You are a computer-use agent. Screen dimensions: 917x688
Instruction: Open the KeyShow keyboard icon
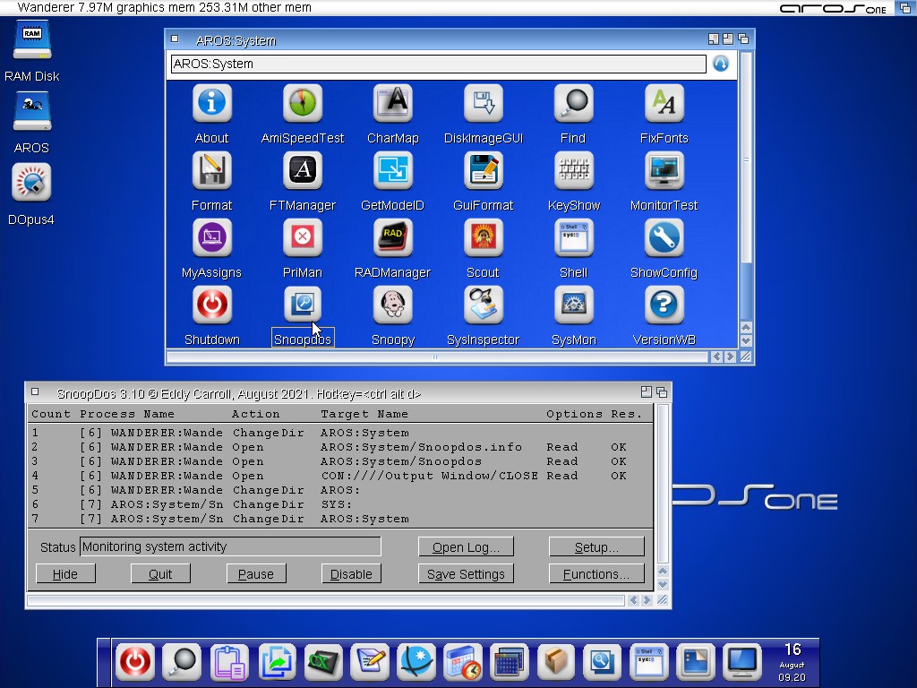pyautogui.click(x=573, y=172)
